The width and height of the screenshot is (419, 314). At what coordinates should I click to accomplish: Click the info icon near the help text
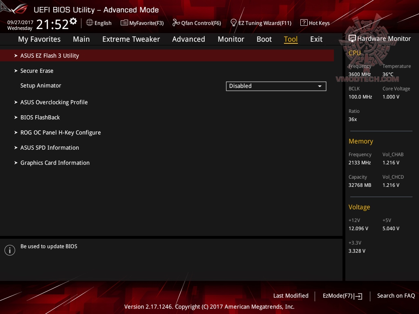click(x=9, y=250)
